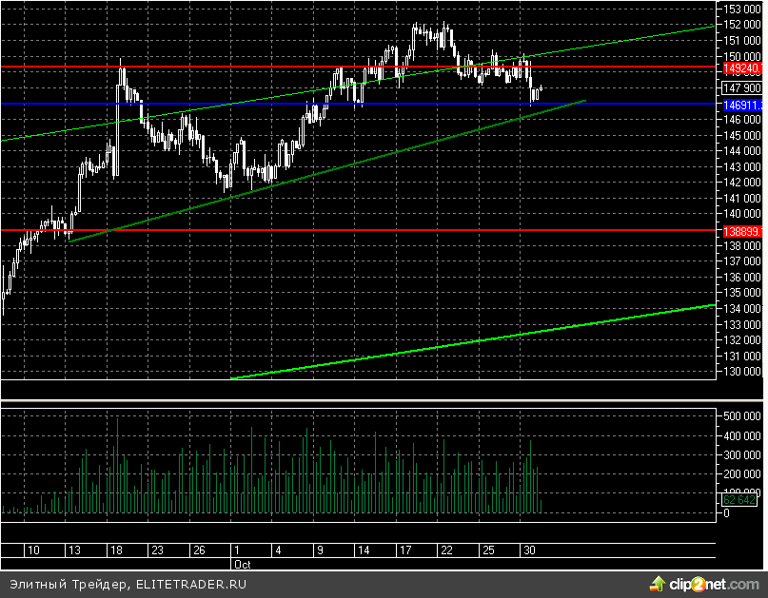Click date 30 on the time axis
Viewport: 768px width, 598px height.
[530, 550]
